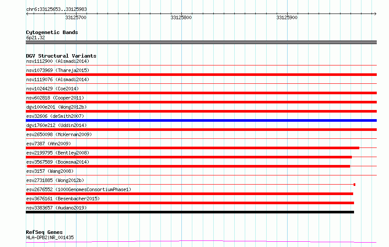Select the red bar under esv7387
Viewport: 389px width, 247px height.
(192, 148)
